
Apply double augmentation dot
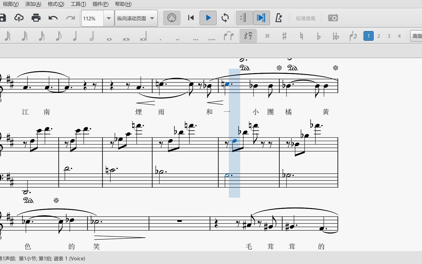pos(178,39)
